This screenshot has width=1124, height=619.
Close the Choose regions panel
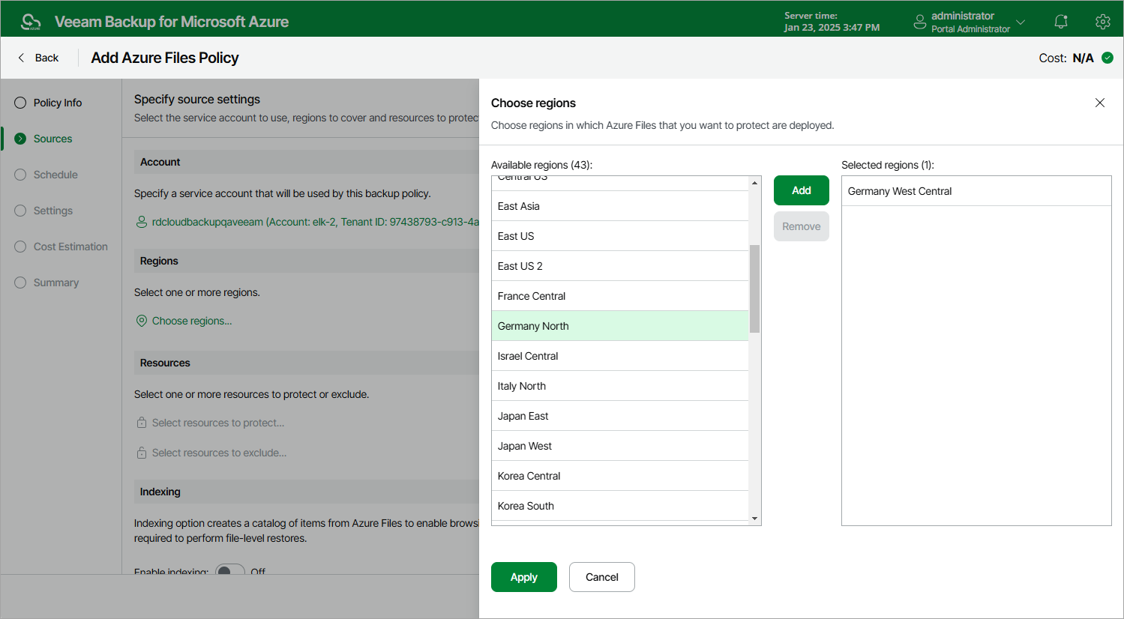(1100, 103)
